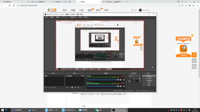Image resolution: width=200 pixels, height=112 pixels.
Task: Enable Studio Mode from the Controls panel
Action: (x=149, y=80)
